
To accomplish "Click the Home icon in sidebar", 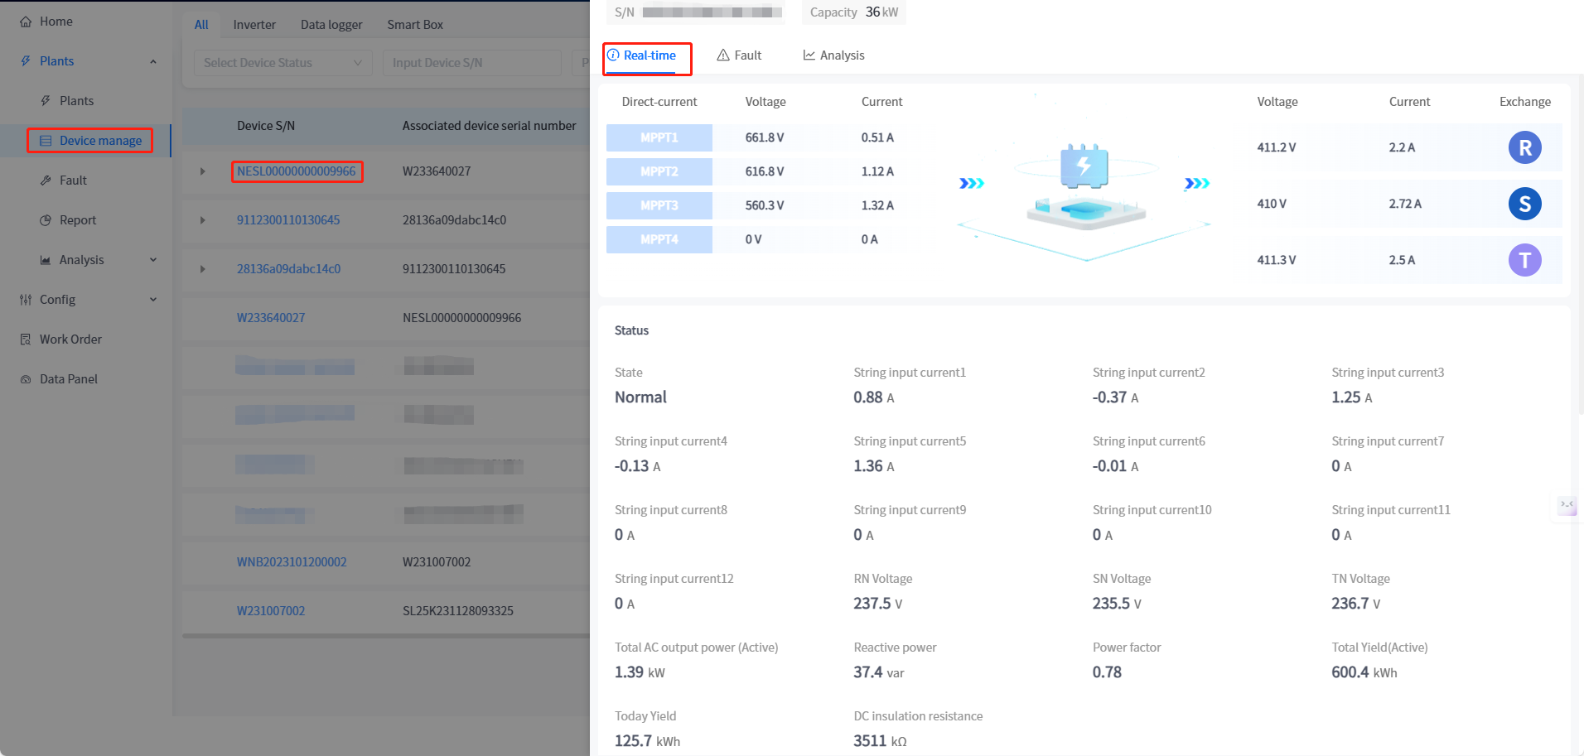I will pos(26,22).
